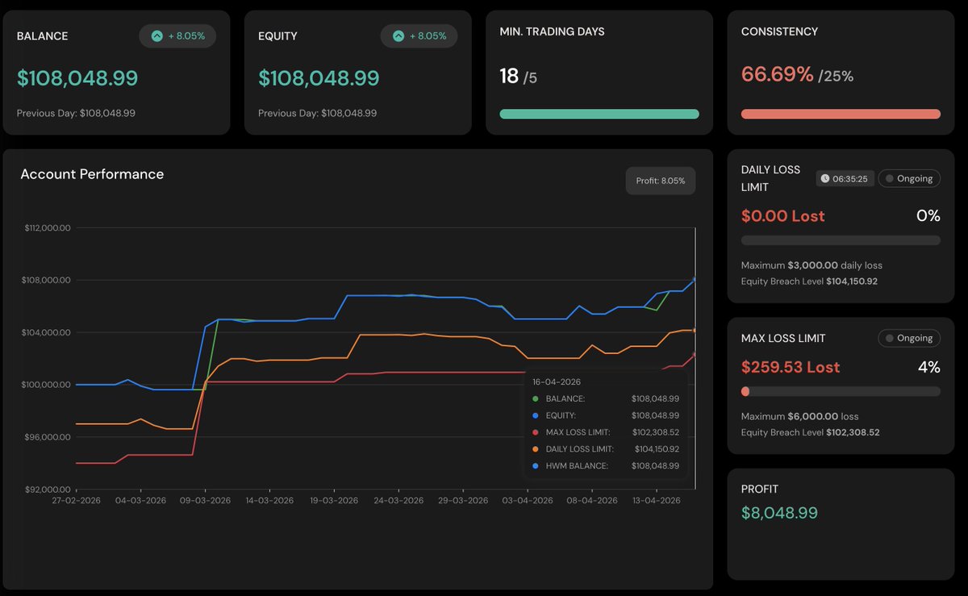Click the 4% max loss percentage

click(x=929, y=367)
